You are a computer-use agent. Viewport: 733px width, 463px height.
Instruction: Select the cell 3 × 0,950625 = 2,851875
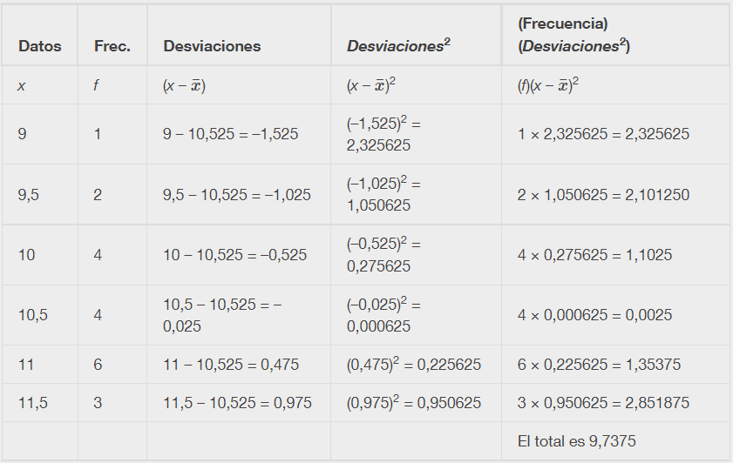pyautogui.click(x=603, y=403)
